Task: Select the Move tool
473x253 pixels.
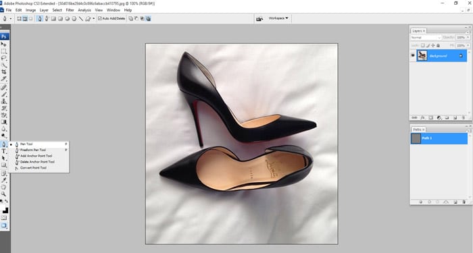Action: [x=4, y=45]
